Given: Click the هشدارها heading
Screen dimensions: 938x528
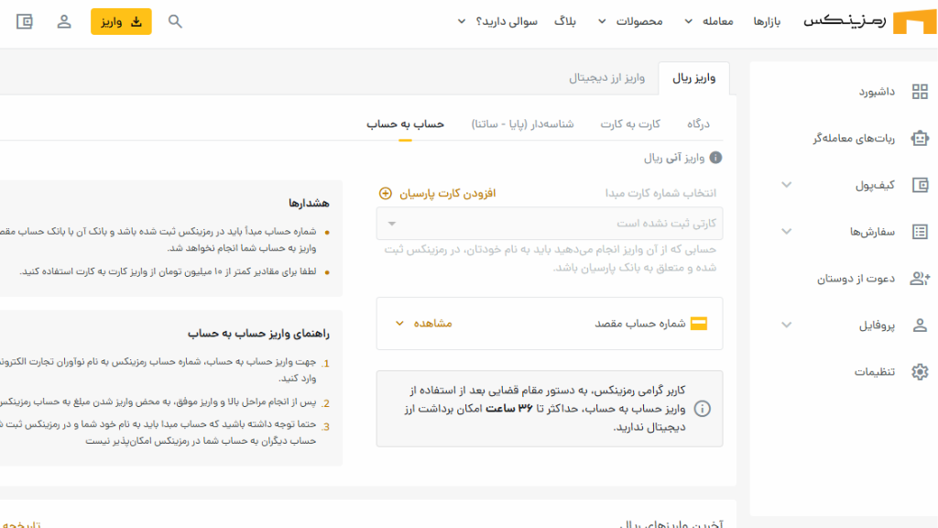Looking at the screenshot, I should 309,203.
